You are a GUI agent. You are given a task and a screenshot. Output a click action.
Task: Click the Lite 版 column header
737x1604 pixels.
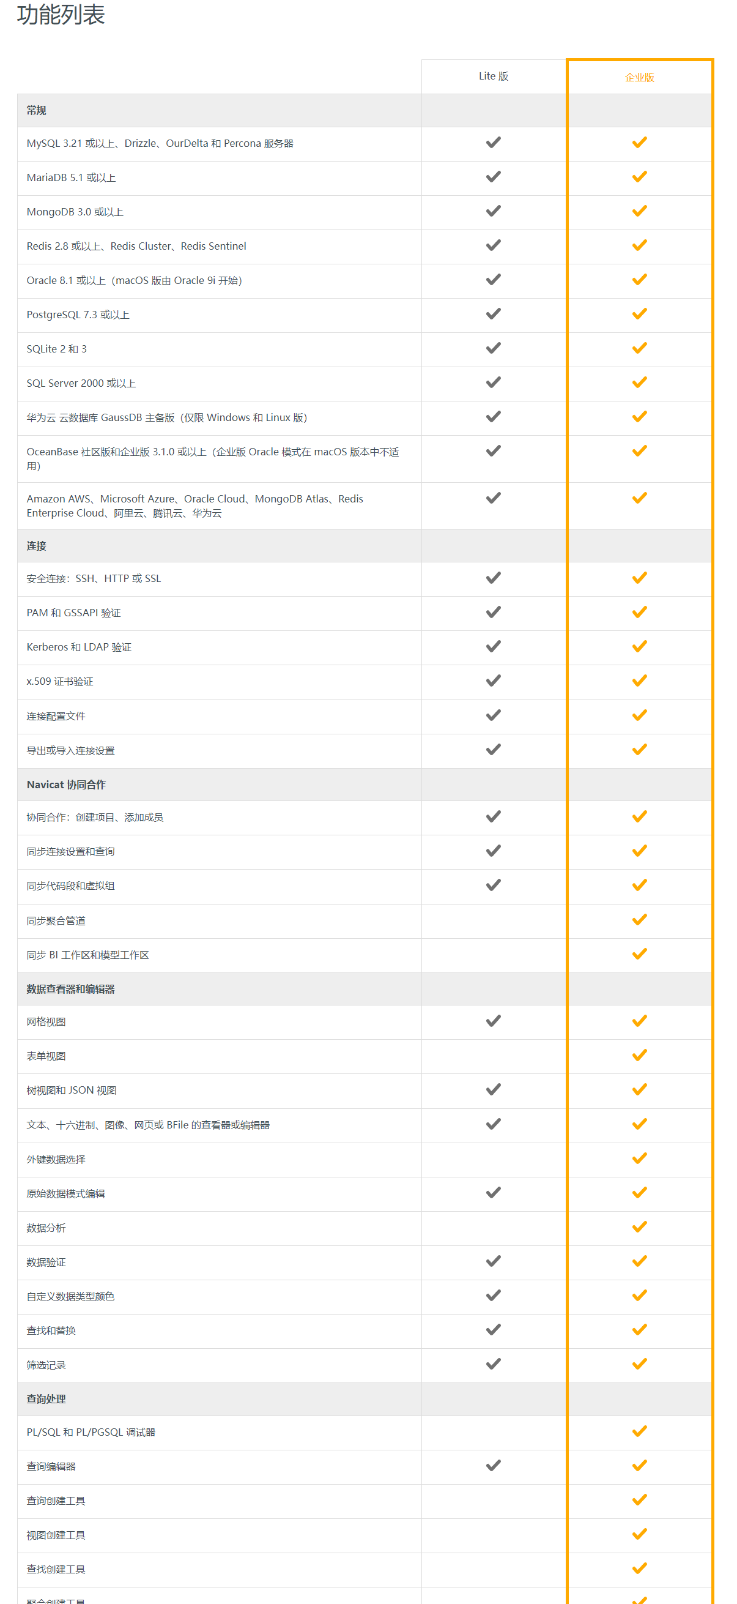(493, 76)
